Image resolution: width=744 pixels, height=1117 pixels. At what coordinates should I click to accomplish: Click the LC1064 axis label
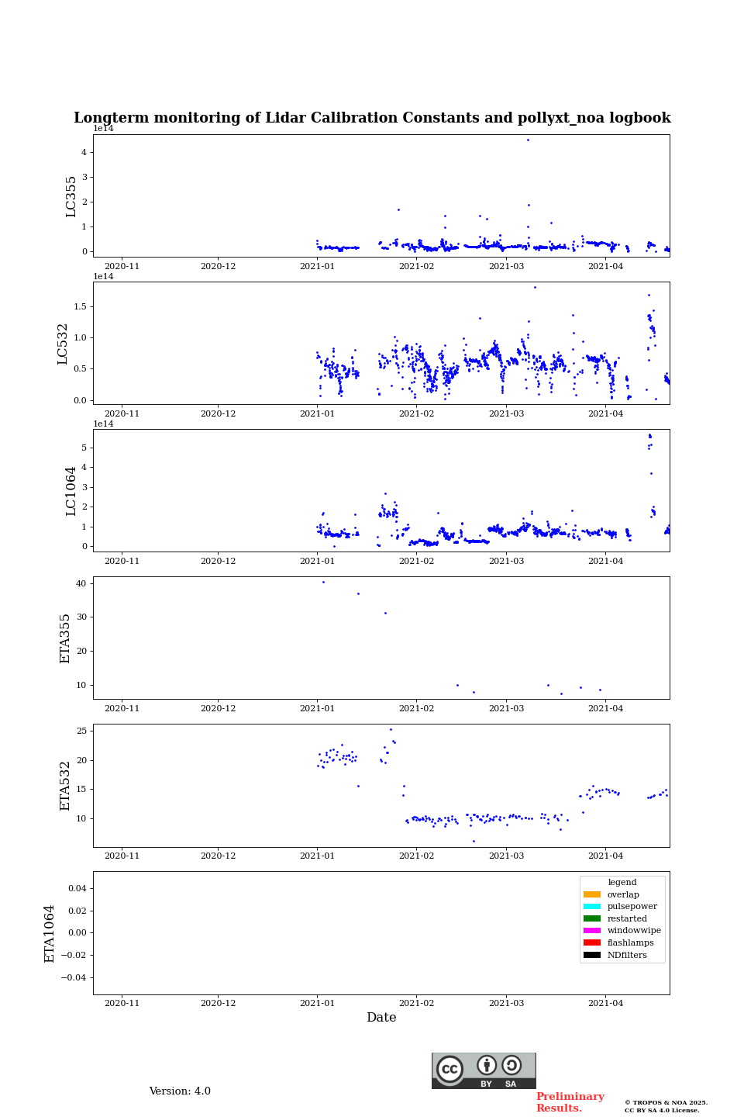[71, 490]
